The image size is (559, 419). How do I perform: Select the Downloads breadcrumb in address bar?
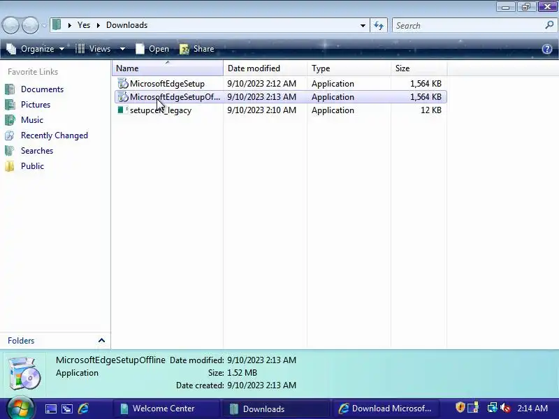[x=127, y=25]
